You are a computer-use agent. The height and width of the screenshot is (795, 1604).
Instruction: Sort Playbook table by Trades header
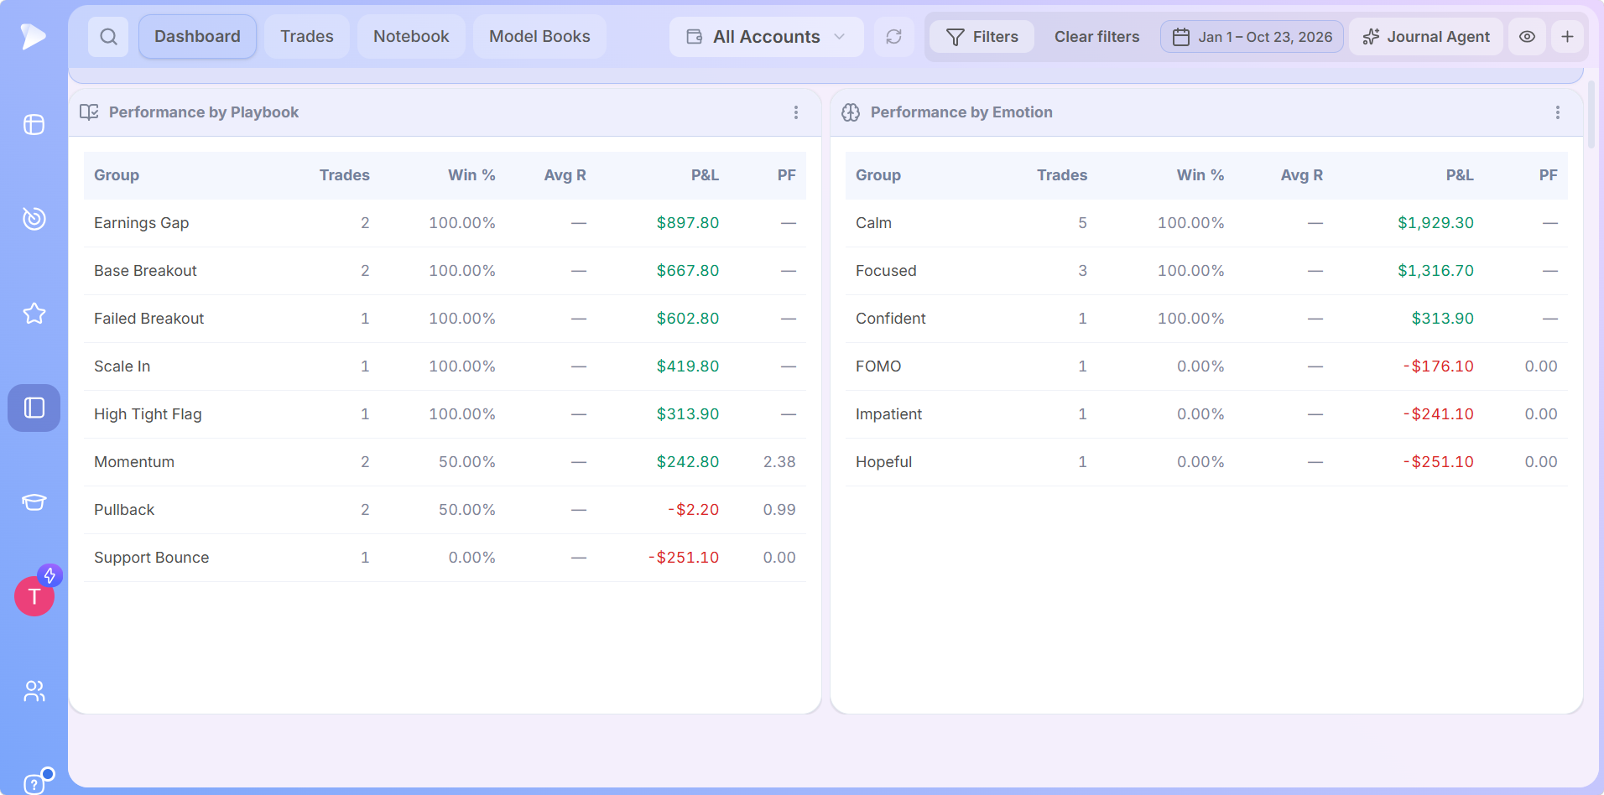click(344, 175)
